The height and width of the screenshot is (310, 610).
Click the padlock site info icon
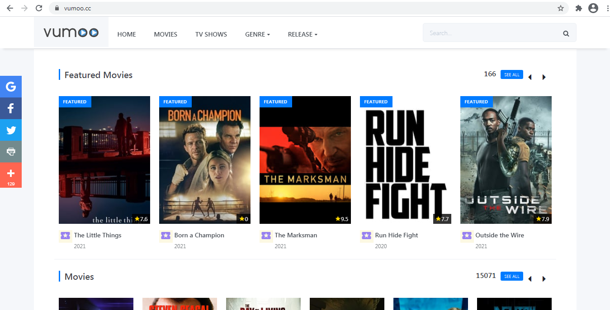click(x=57, y=8)
